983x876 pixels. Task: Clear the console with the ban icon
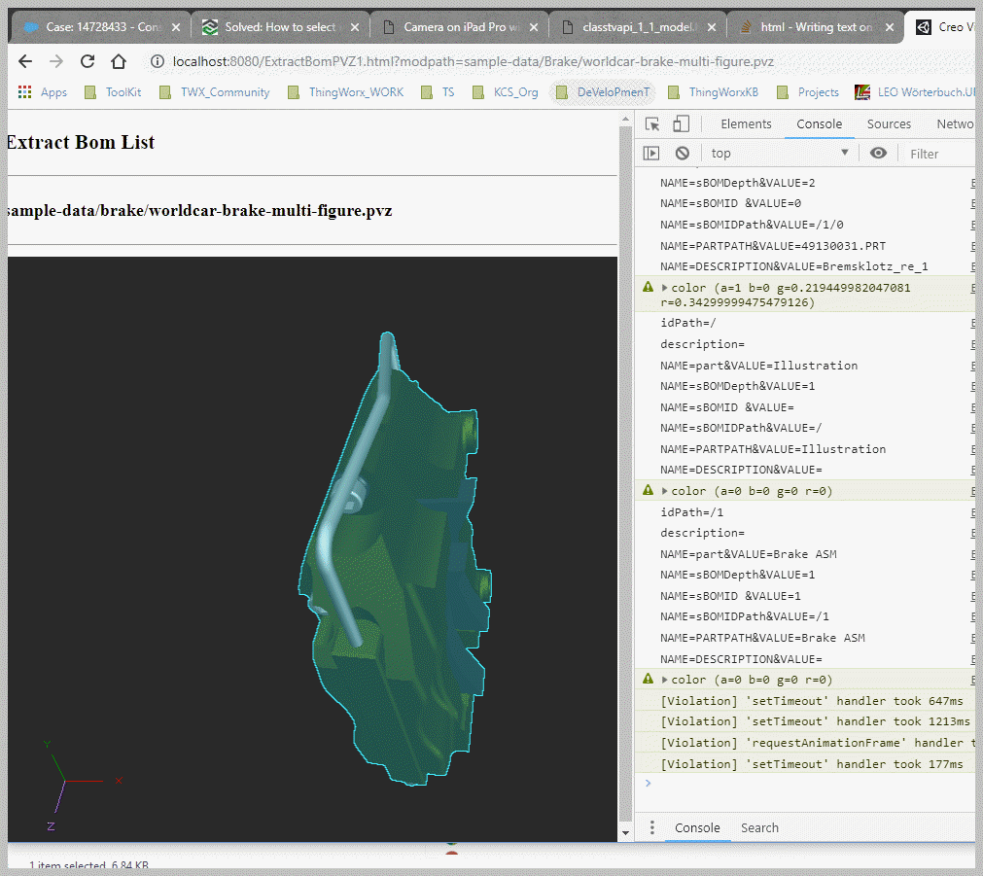click(683, 153)
